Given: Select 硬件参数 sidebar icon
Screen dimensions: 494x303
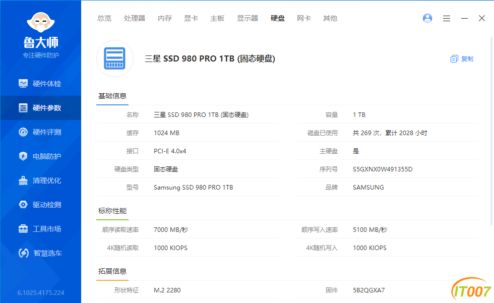Looking at the screenshot, I should pyautogui.click(x=23, y=108).
